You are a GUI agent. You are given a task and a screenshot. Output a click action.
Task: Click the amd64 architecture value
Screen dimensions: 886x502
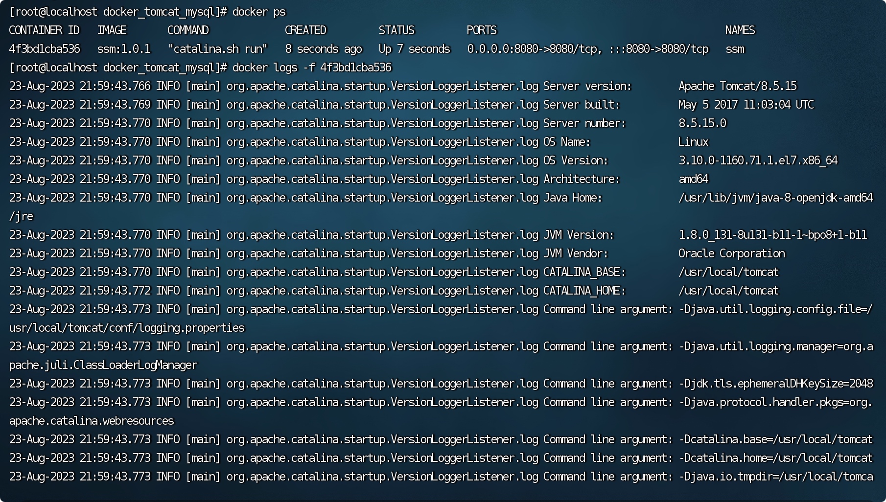click(x=693, y=179)
